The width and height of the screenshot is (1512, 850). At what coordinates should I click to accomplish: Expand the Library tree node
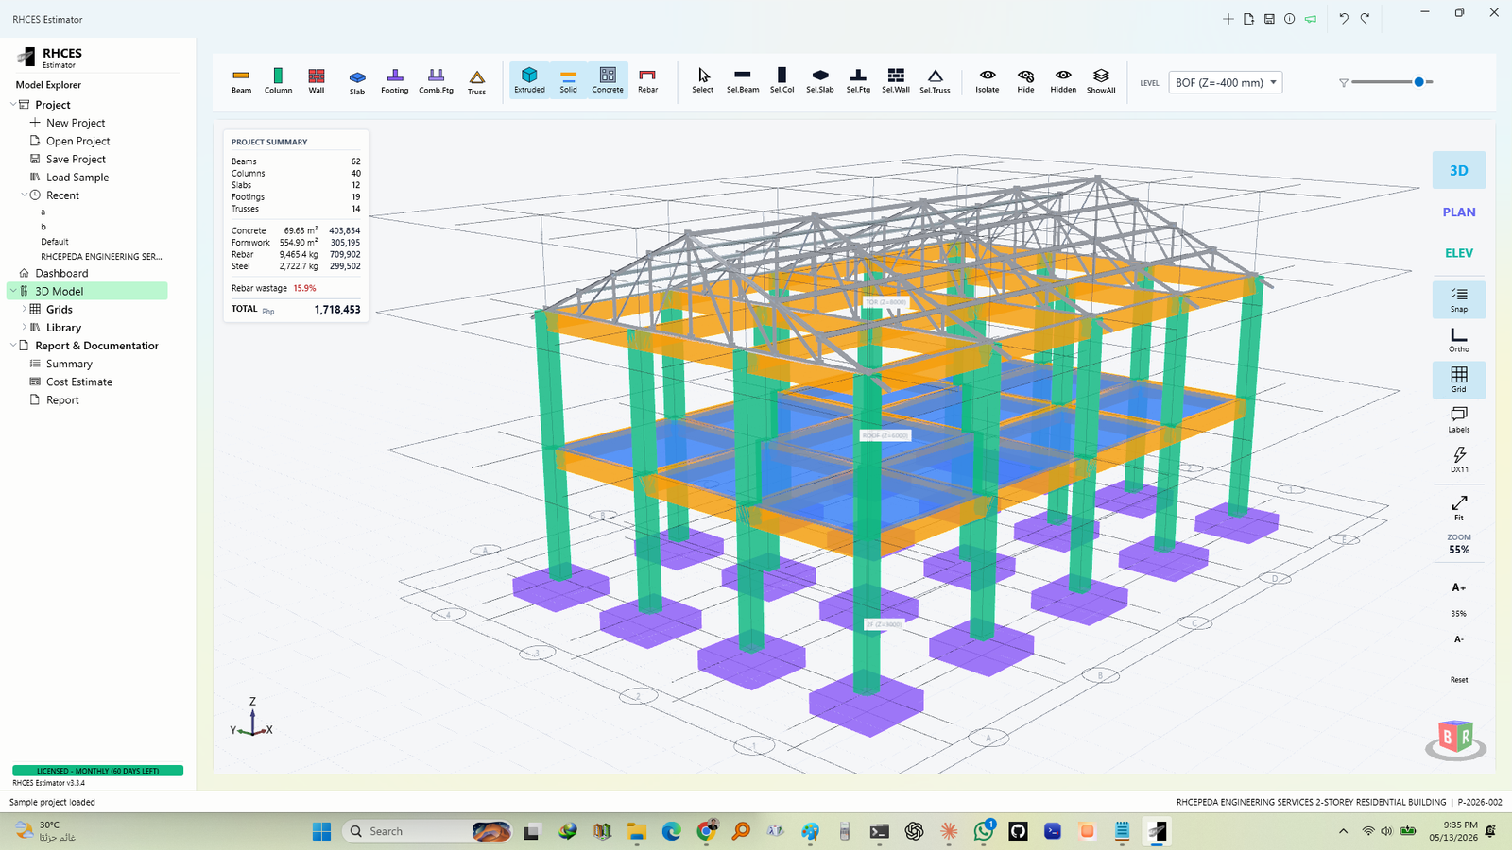pyautogui.click(x=25, y=328)
